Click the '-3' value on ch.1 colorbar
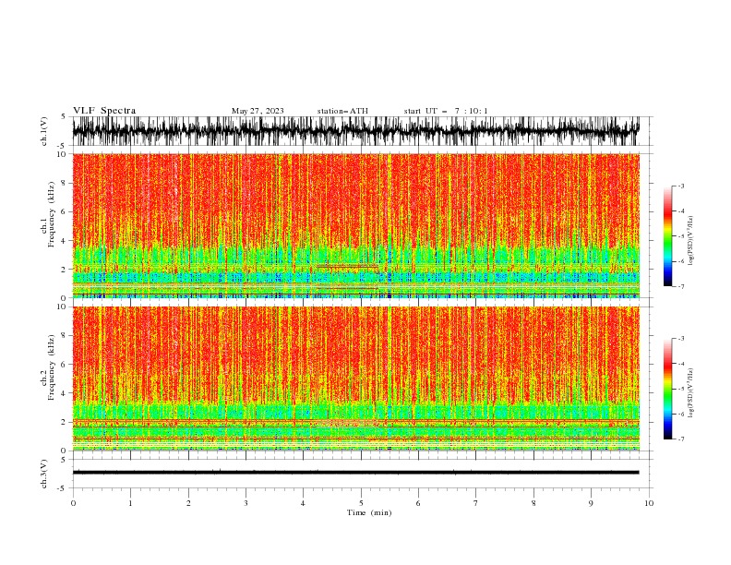The height and width of the screenshot is (565, 731). pos(680,186)
